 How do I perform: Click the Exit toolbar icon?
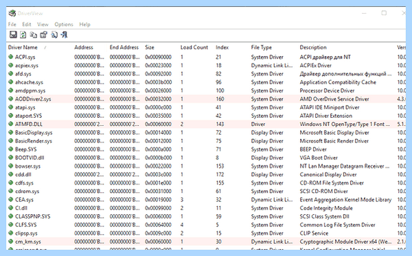pos(64,35)
